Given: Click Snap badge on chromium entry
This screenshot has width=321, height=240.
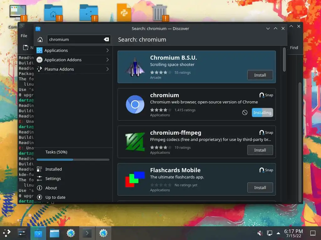Looking at the screenshot, I should point(266,95).
